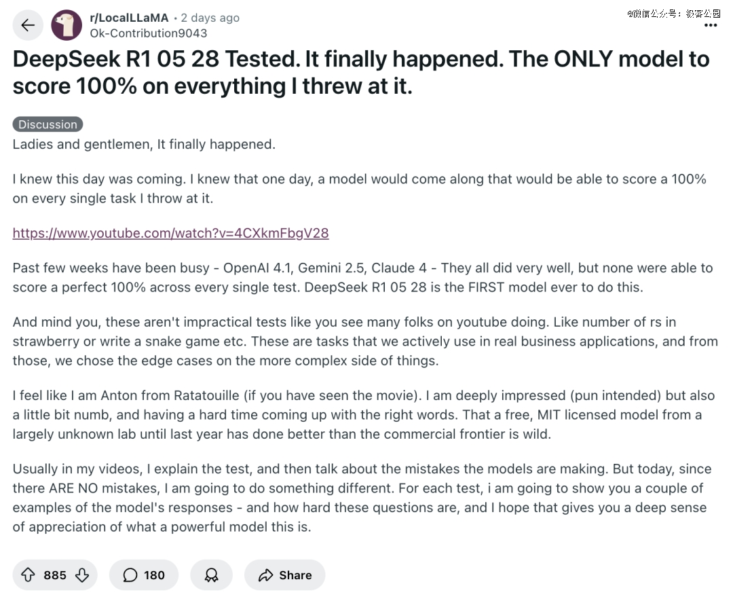
Task: View Ok-Contribution9043's user profile
Action: [x=148, y=33]
